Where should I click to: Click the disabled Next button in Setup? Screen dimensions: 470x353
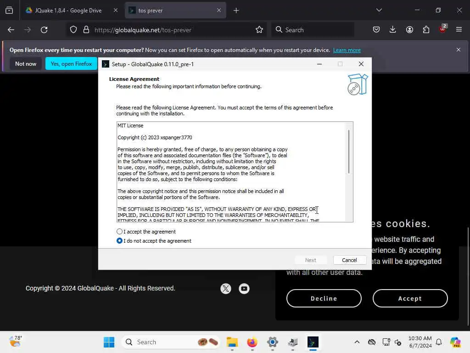click(311, 260)
